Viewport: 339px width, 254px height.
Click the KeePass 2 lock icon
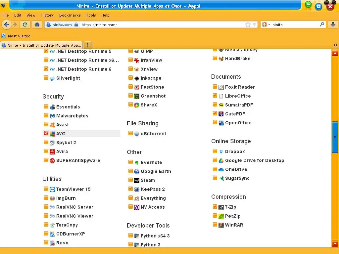click(136, 190)
